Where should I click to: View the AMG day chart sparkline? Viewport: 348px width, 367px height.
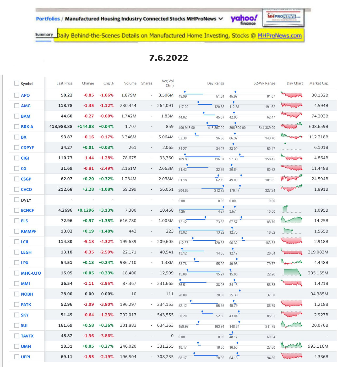(x=291, y=105)
